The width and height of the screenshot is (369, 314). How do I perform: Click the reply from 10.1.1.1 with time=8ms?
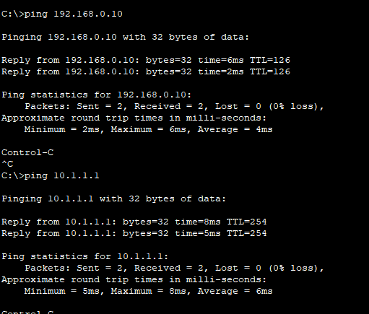click(x=134, y=222)
